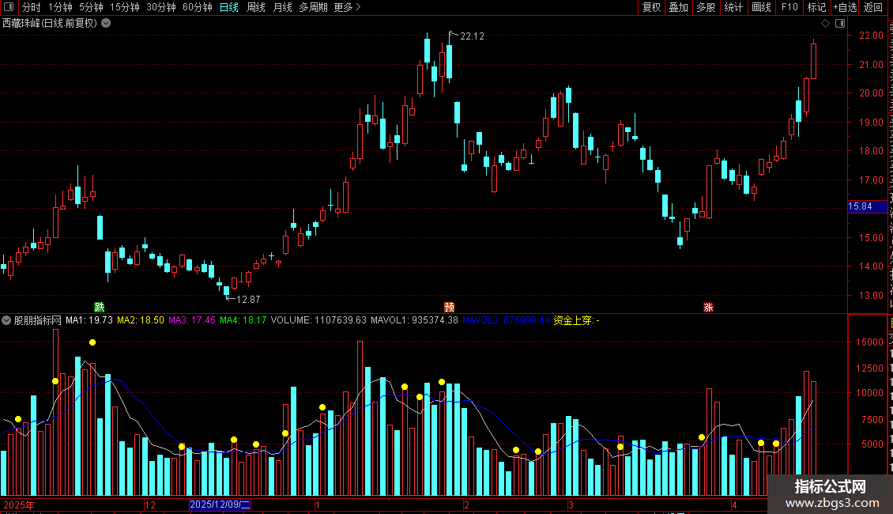Switch to 月线 monthly chart

click(x=282, y=7)
